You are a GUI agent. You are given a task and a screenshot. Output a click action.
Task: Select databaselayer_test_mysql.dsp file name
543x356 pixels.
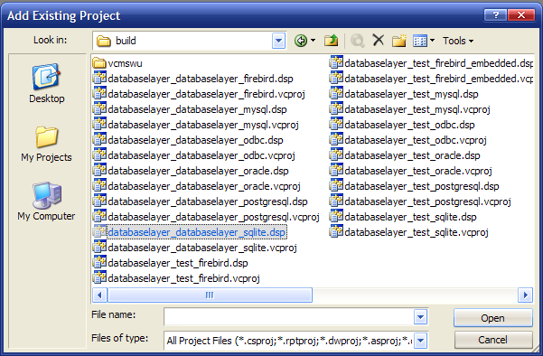[x=411, y=94]
